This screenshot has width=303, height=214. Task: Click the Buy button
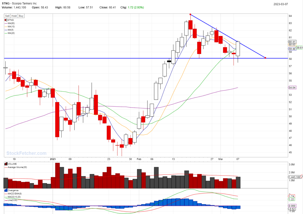click(21, 16)
